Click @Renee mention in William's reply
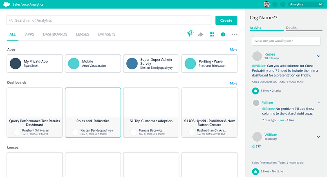This screenshot has height=177, width=327. (x=269, y=109)
